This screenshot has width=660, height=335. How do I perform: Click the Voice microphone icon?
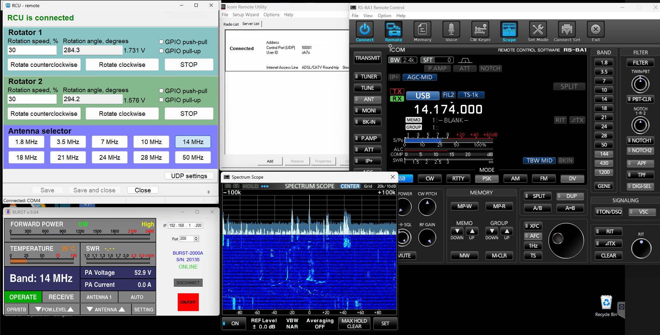coord(451,30)
